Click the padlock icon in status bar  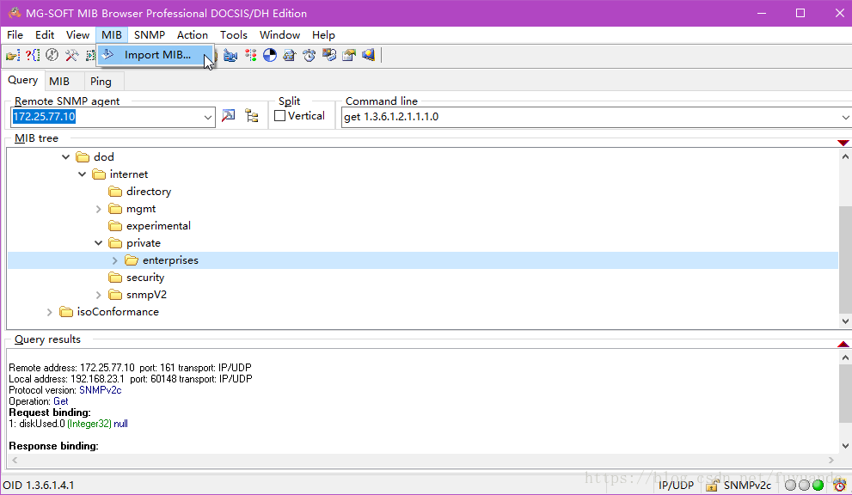712,486
